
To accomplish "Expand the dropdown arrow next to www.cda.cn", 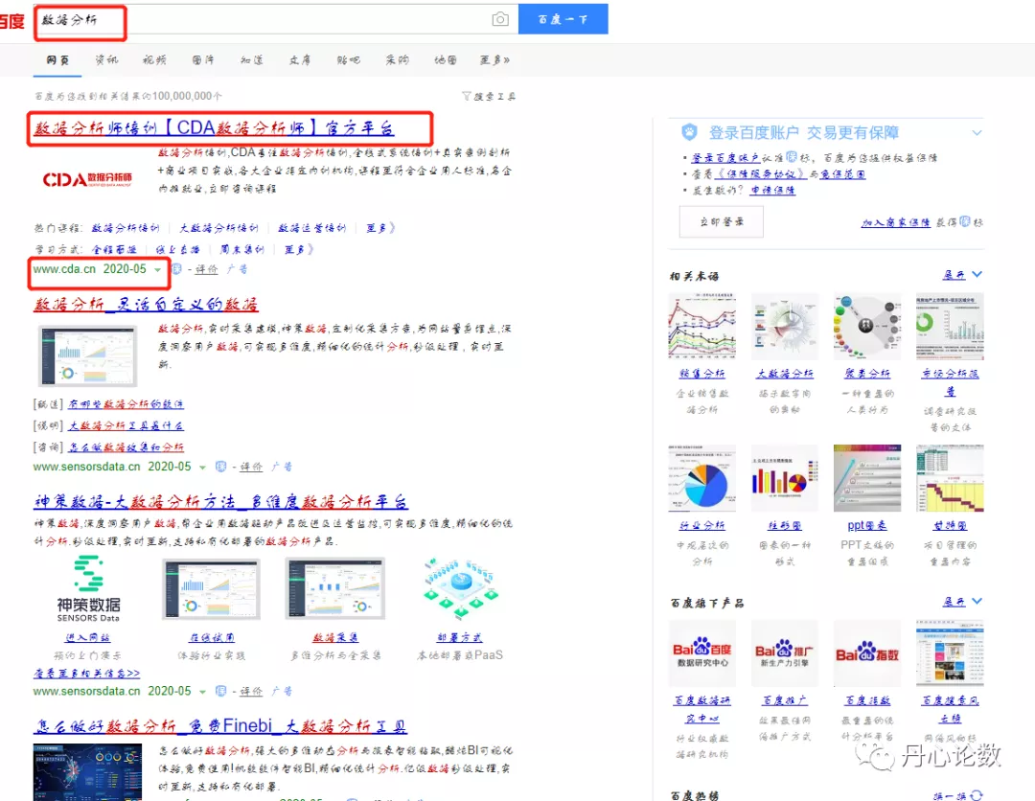I will pos(158,270).
